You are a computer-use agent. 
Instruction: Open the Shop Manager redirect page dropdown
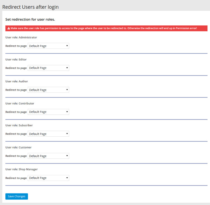[48, 178]
